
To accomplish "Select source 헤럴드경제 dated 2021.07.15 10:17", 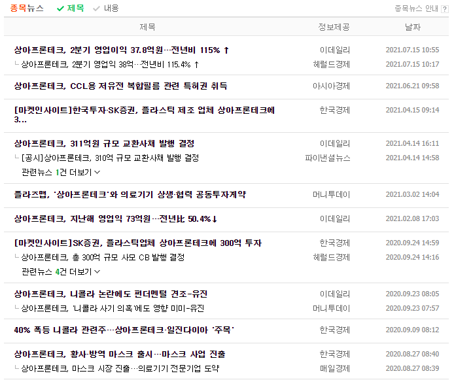I will 331,64.
